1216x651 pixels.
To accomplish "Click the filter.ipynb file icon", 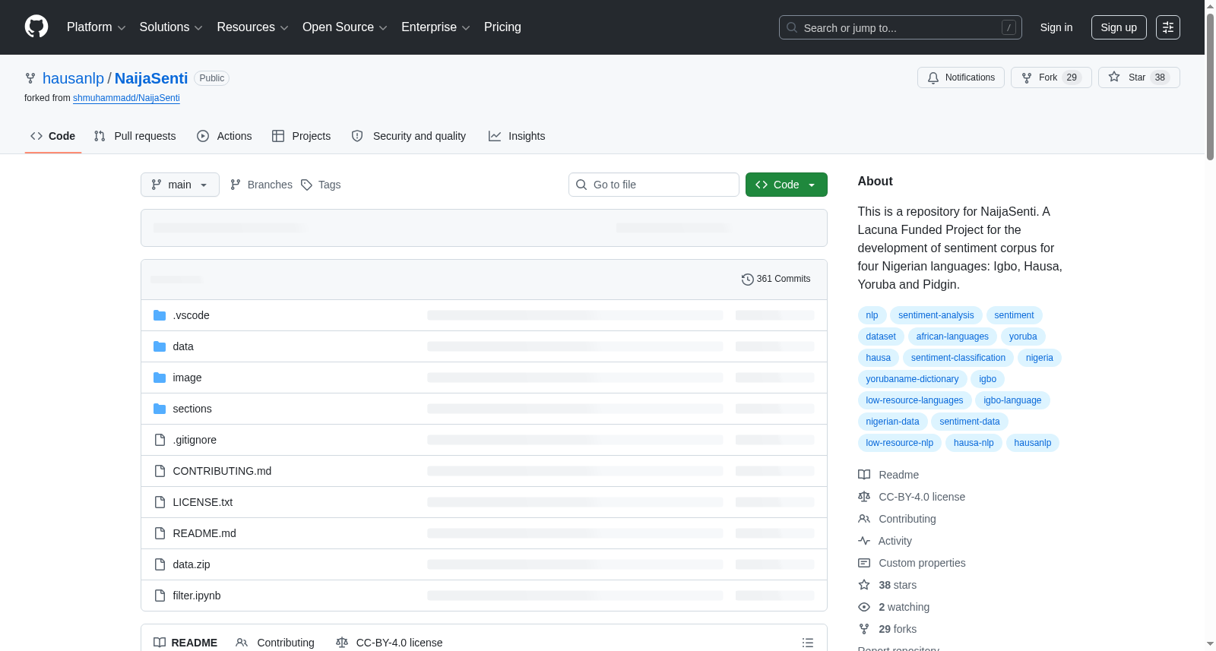I will click(160, 596).
